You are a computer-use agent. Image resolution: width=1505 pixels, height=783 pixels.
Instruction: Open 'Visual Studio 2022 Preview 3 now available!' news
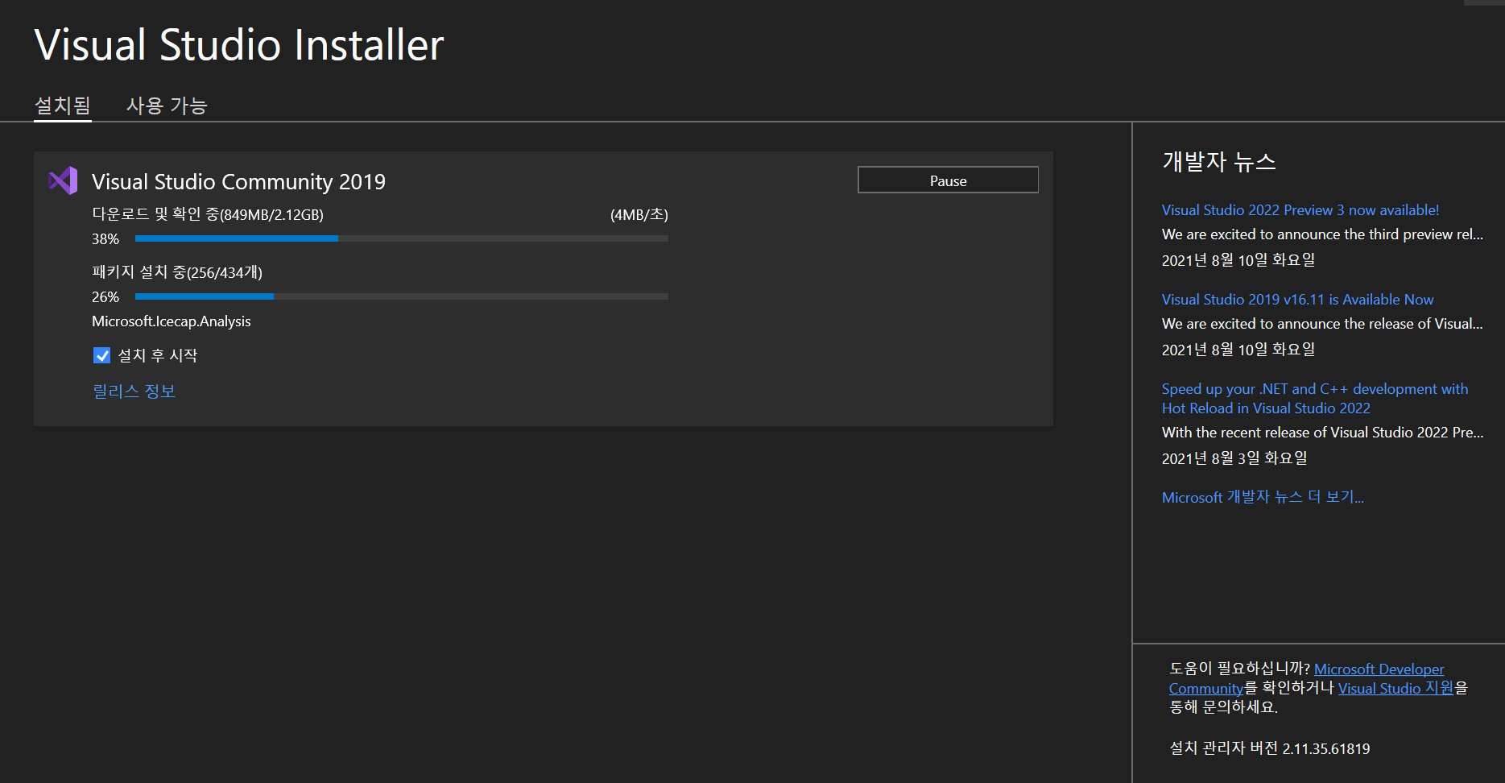tap(1300, 210)
